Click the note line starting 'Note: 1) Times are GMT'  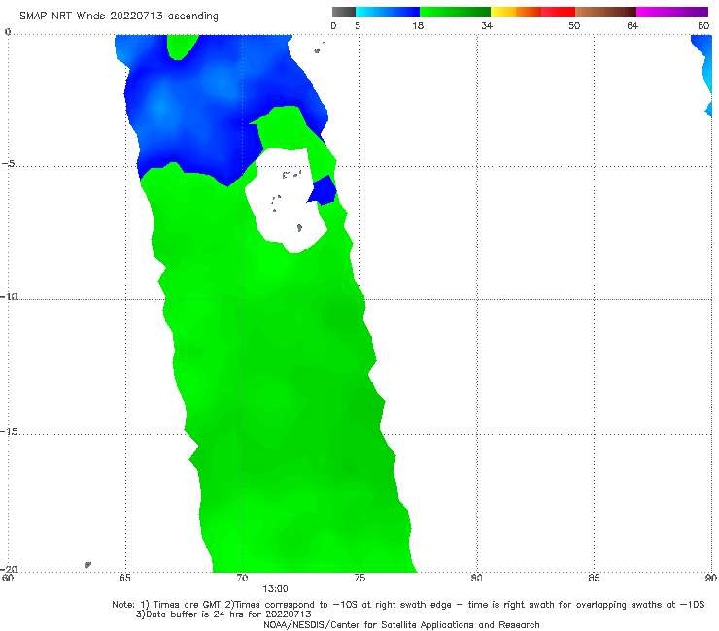(408, 605)
